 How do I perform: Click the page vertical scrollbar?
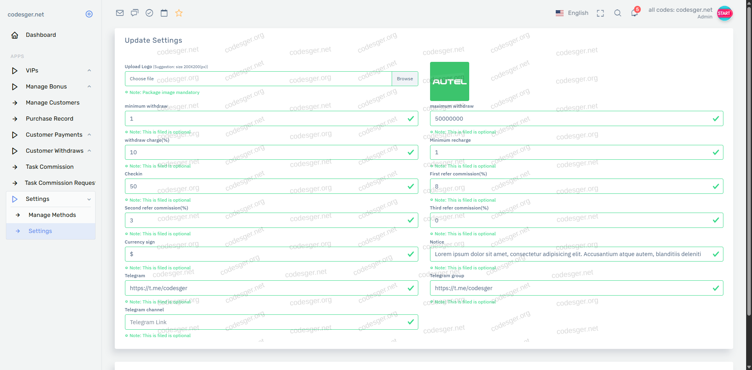pyautogui.click(x=749, y=157)
